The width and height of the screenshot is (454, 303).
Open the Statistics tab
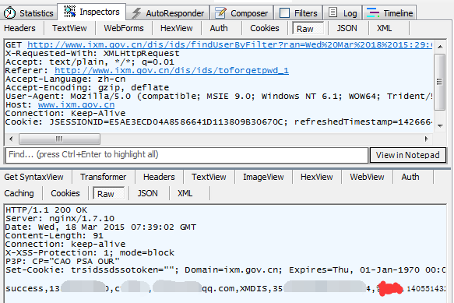[x=29, y=13]
